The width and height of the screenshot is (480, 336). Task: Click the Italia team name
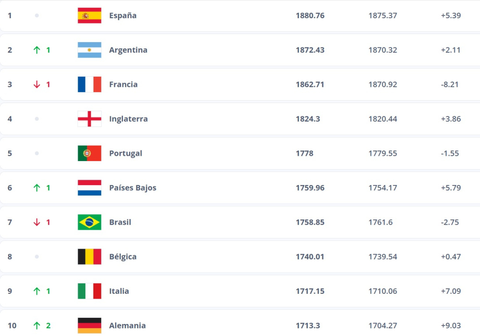tap(119, 291)
